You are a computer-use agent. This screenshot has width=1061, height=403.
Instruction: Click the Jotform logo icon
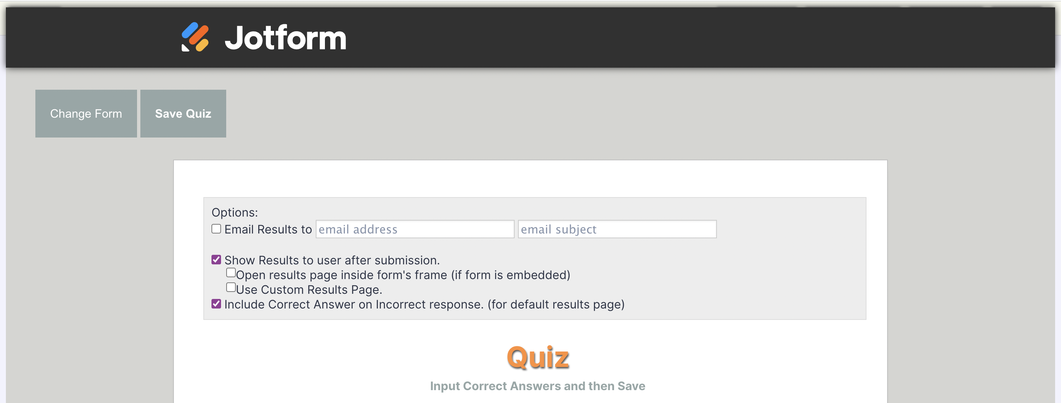pos(195,37)
